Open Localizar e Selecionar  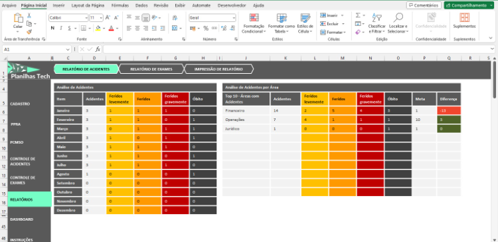point(398,23)
